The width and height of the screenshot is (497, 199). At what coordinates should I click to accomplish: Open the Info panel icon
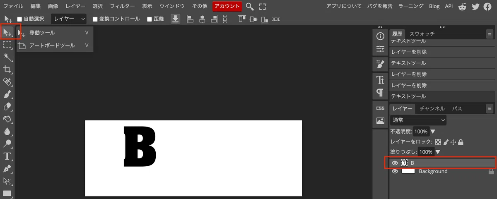pos(380,36)
